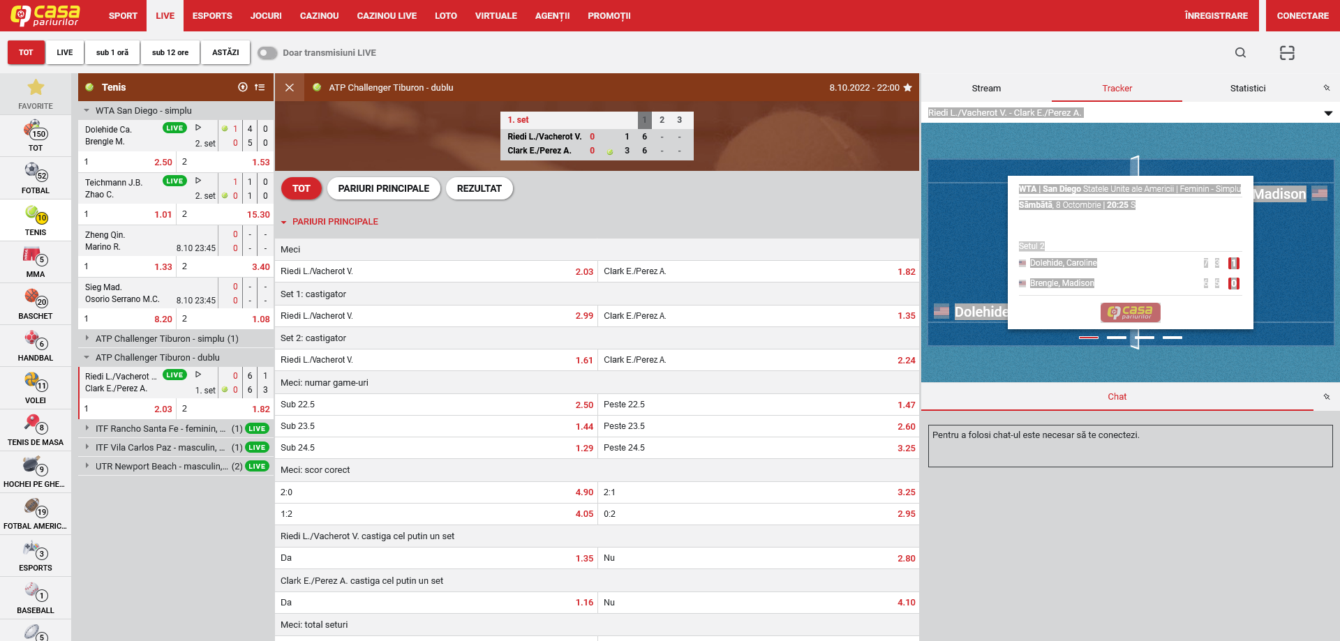Play stream for the Riedi/Vacherot vs Clark/Perez match
Viewport: 1340px width, 641px height.
pos(198,375)
